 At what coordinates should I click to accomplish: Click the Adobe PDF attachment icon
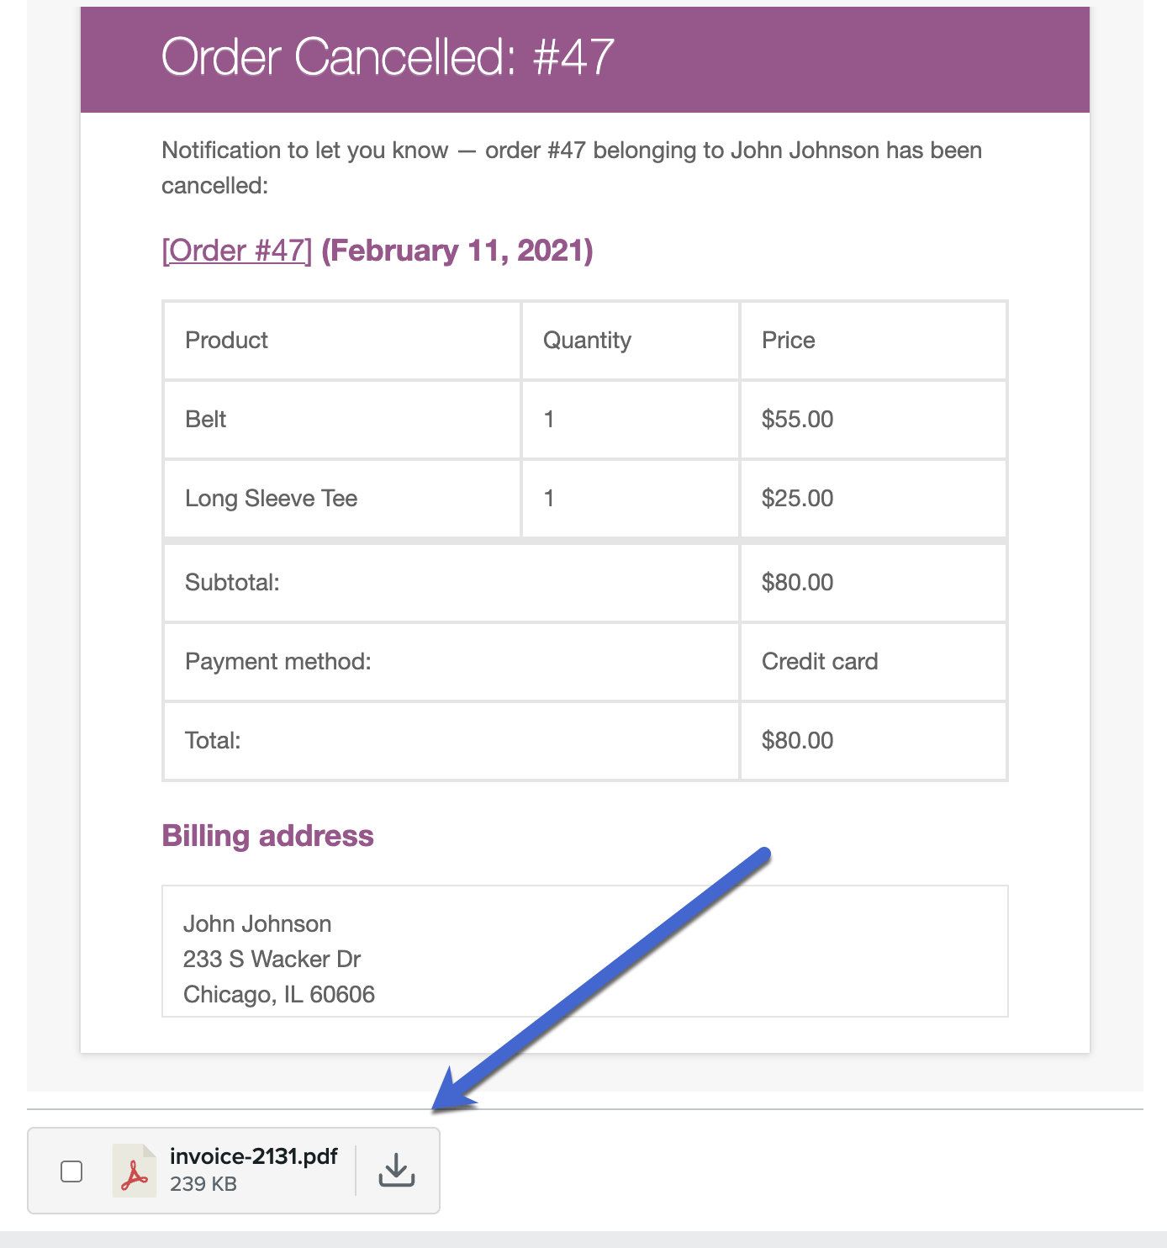pos(136,1170)
